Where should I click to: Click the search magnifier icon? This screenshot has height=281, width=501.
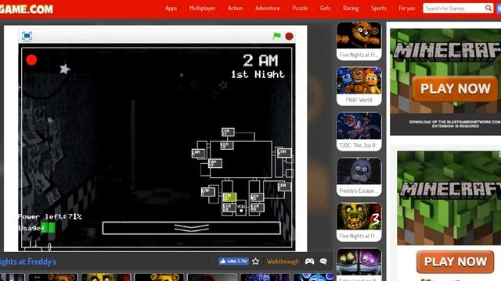488,8
